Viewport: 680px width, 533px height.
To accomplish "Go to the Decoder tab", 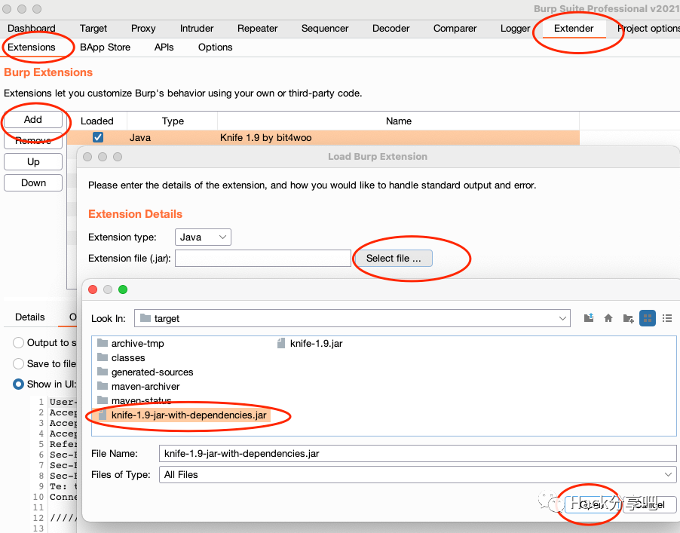I will (391, 28).
